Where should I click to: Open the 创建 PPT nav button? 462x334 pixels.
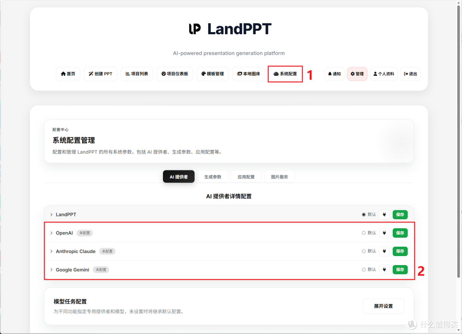pos(101,74)
